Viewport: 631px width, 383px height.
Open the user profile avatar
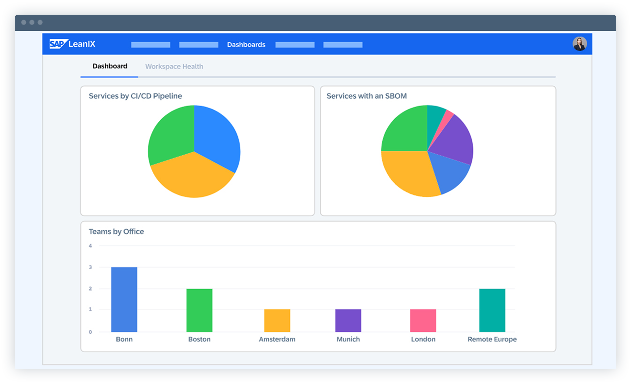[x=579, y=44]
